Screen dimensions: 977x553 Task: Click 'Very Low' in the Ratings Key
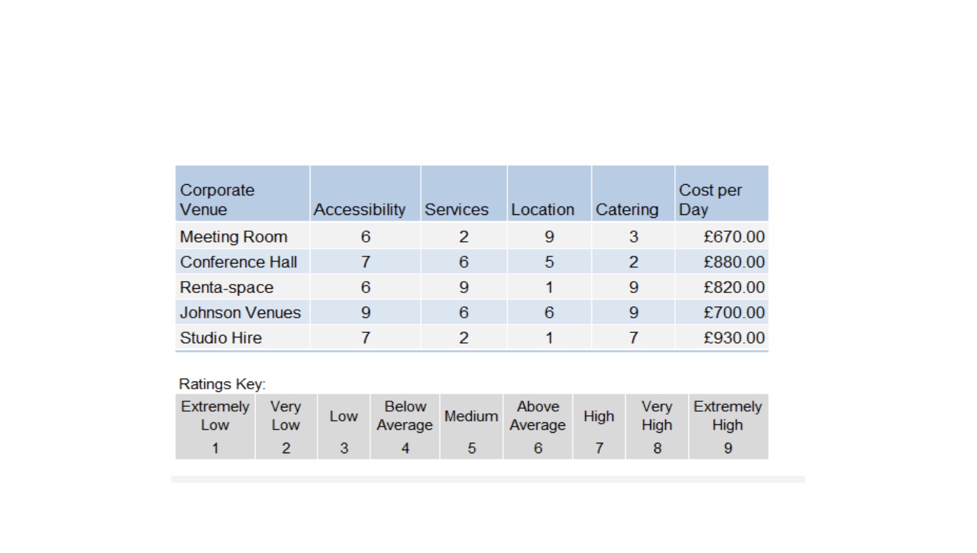pyautogui.click(x=285, y=416)
